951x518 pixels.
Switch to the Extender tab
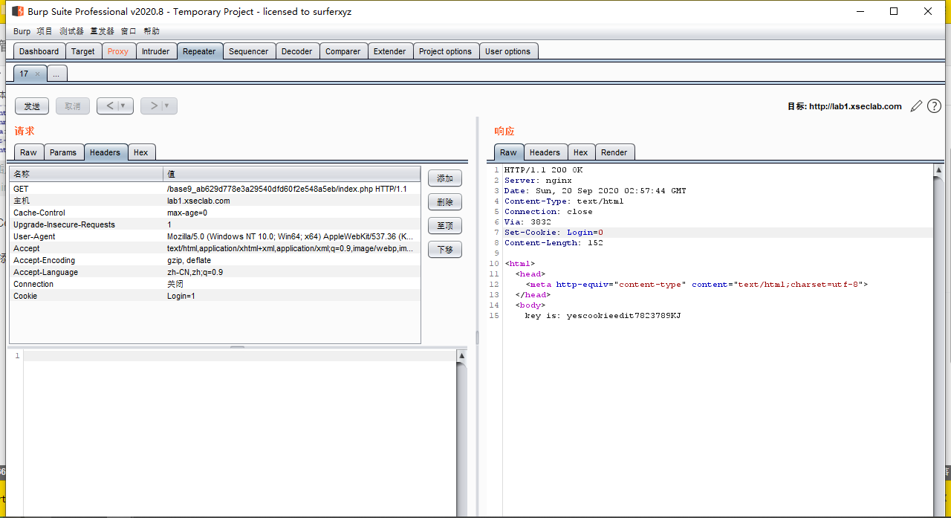[x=390, y=51]
